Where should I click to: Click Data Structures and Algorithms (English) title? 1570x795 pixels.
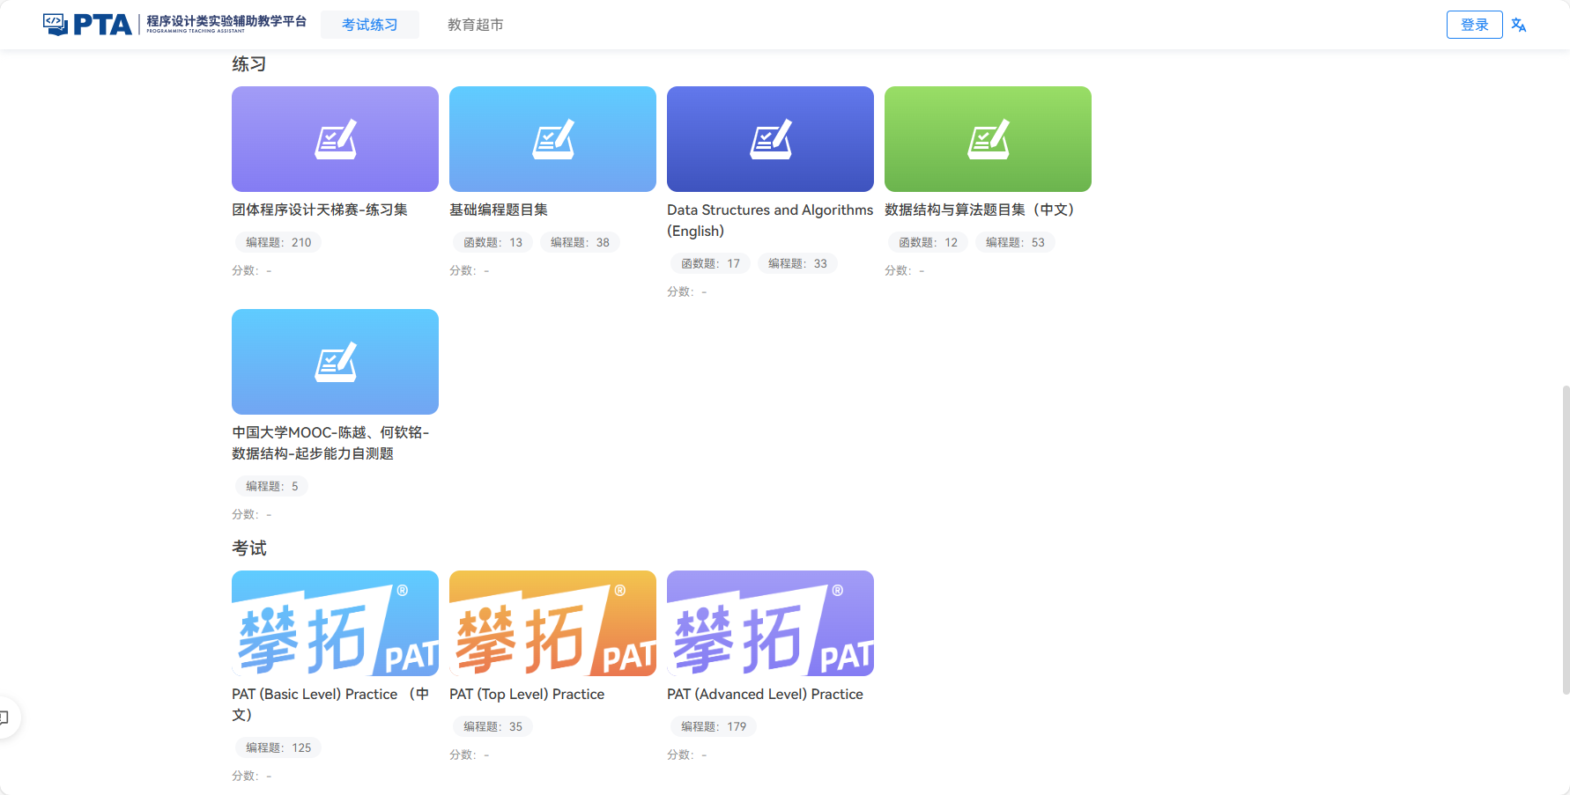tap(770, 220)
